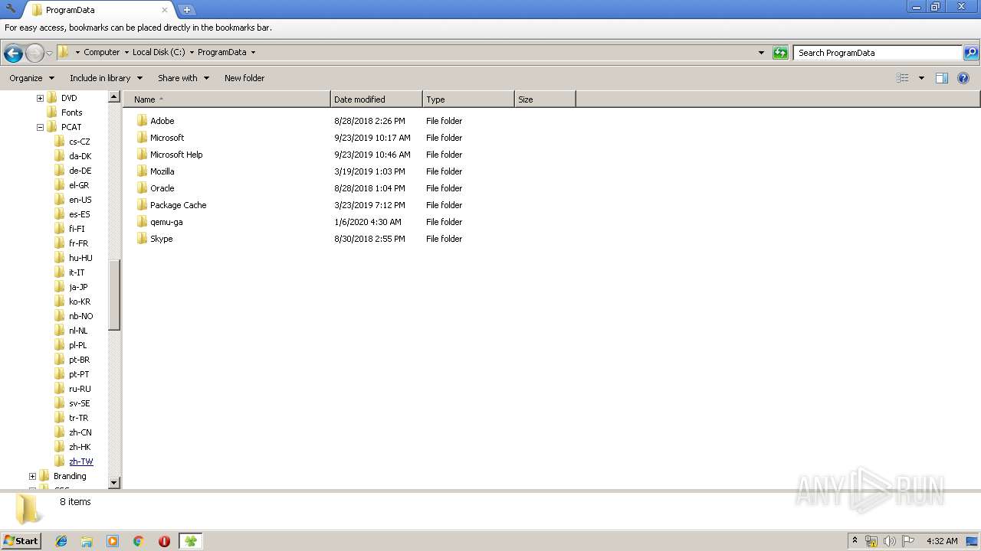Click the green clover taskbar app
The width and height of the screenshot is (981, 551).
point(190,541)
